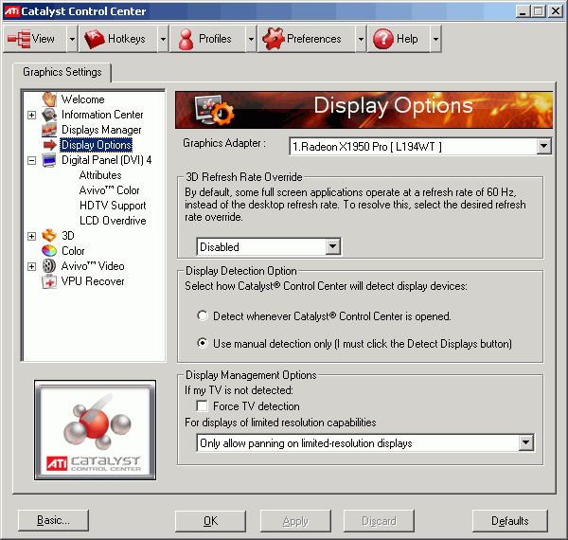The height and width of the screenshot is (540, 568).
Task: Open the Preferences dropdown arrow
Action: pos(361,39)
